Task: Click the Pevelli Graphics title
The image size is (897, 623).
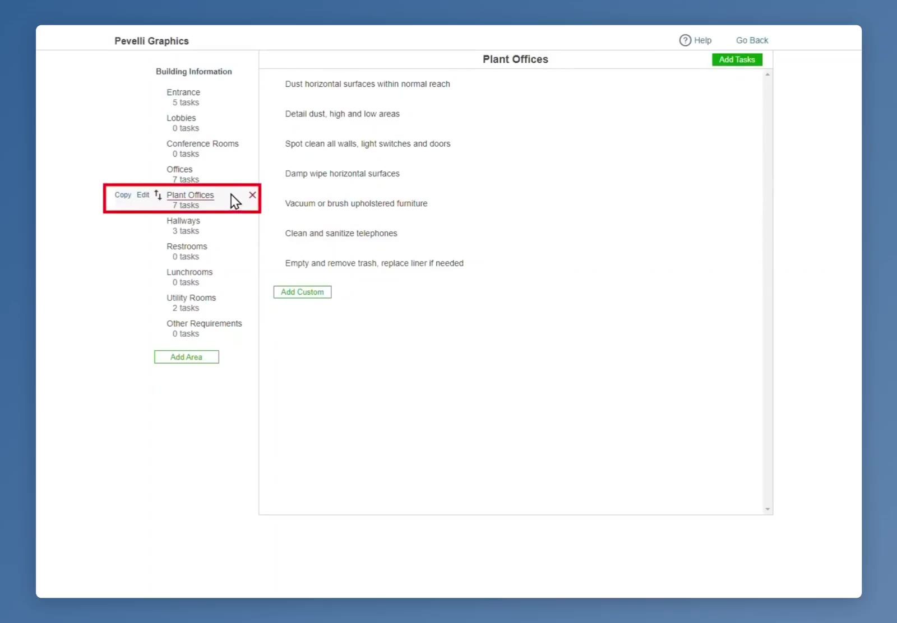Action: 151,41
